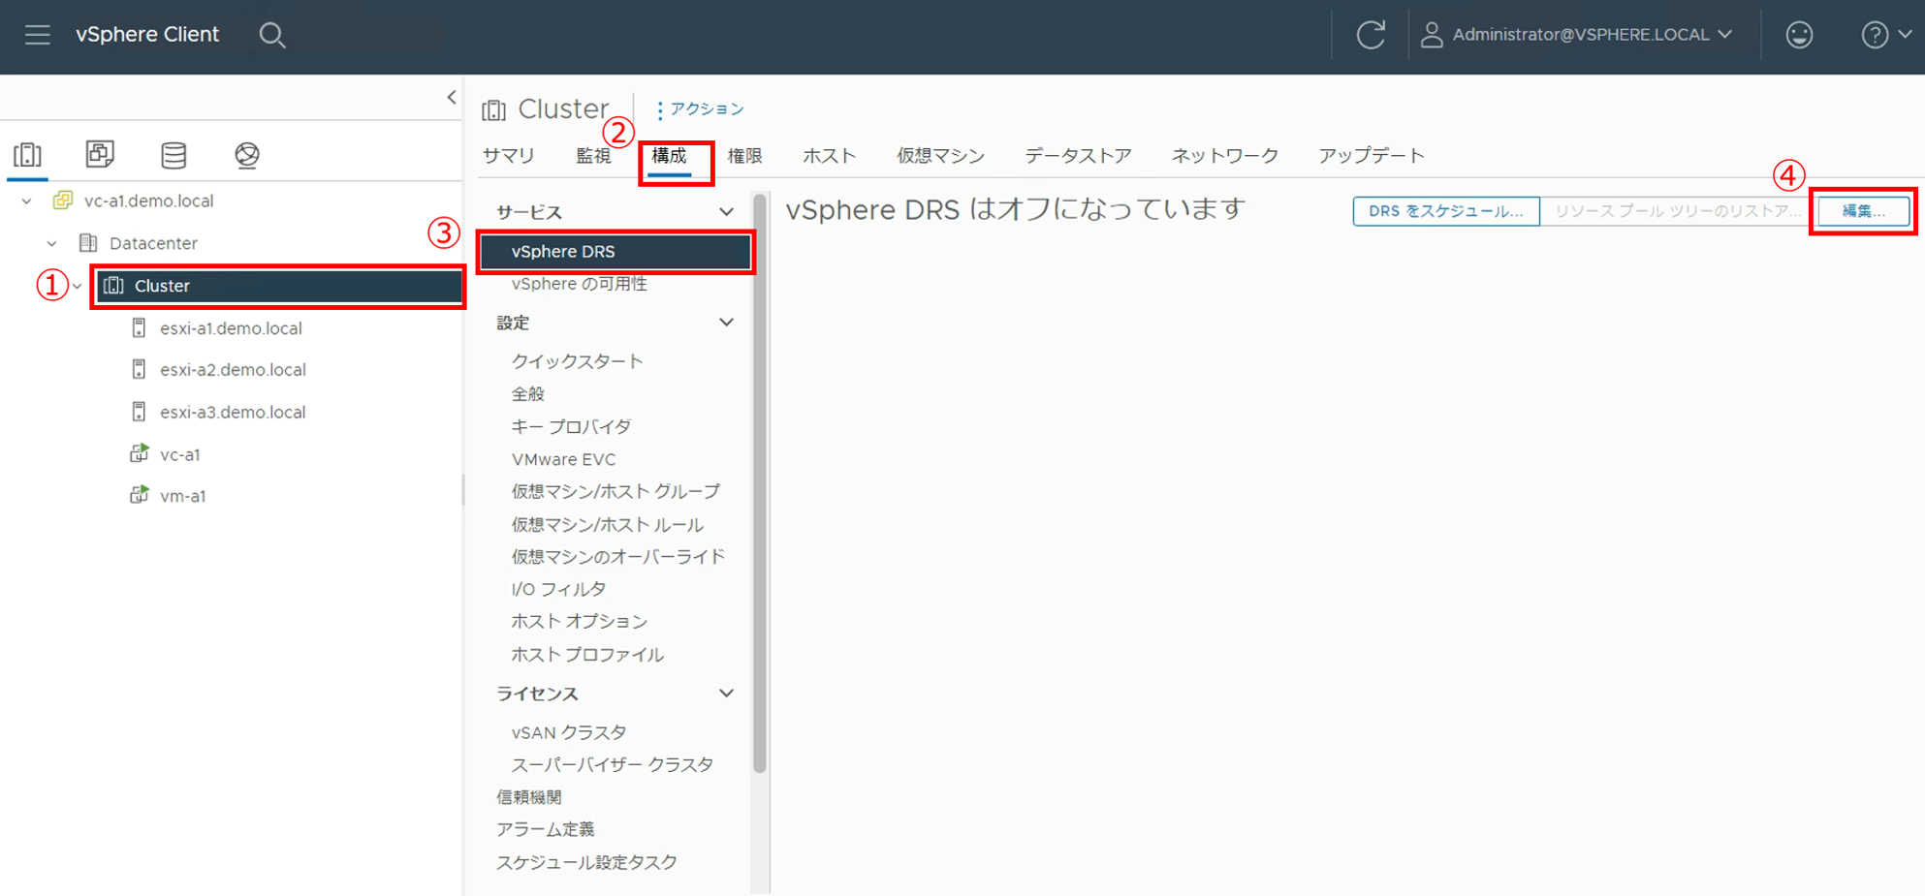Click the VM icon beside vm-a1
Image resolution: width=1925 pixels, height=896 pixels.
(140, 495)
